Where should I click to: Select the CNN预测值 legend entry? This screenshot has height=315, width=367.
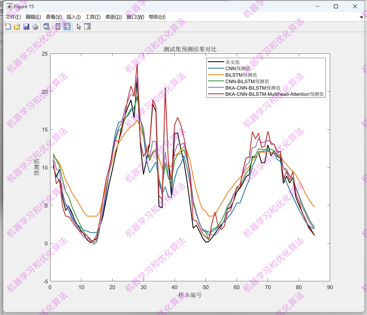[238, 69]
